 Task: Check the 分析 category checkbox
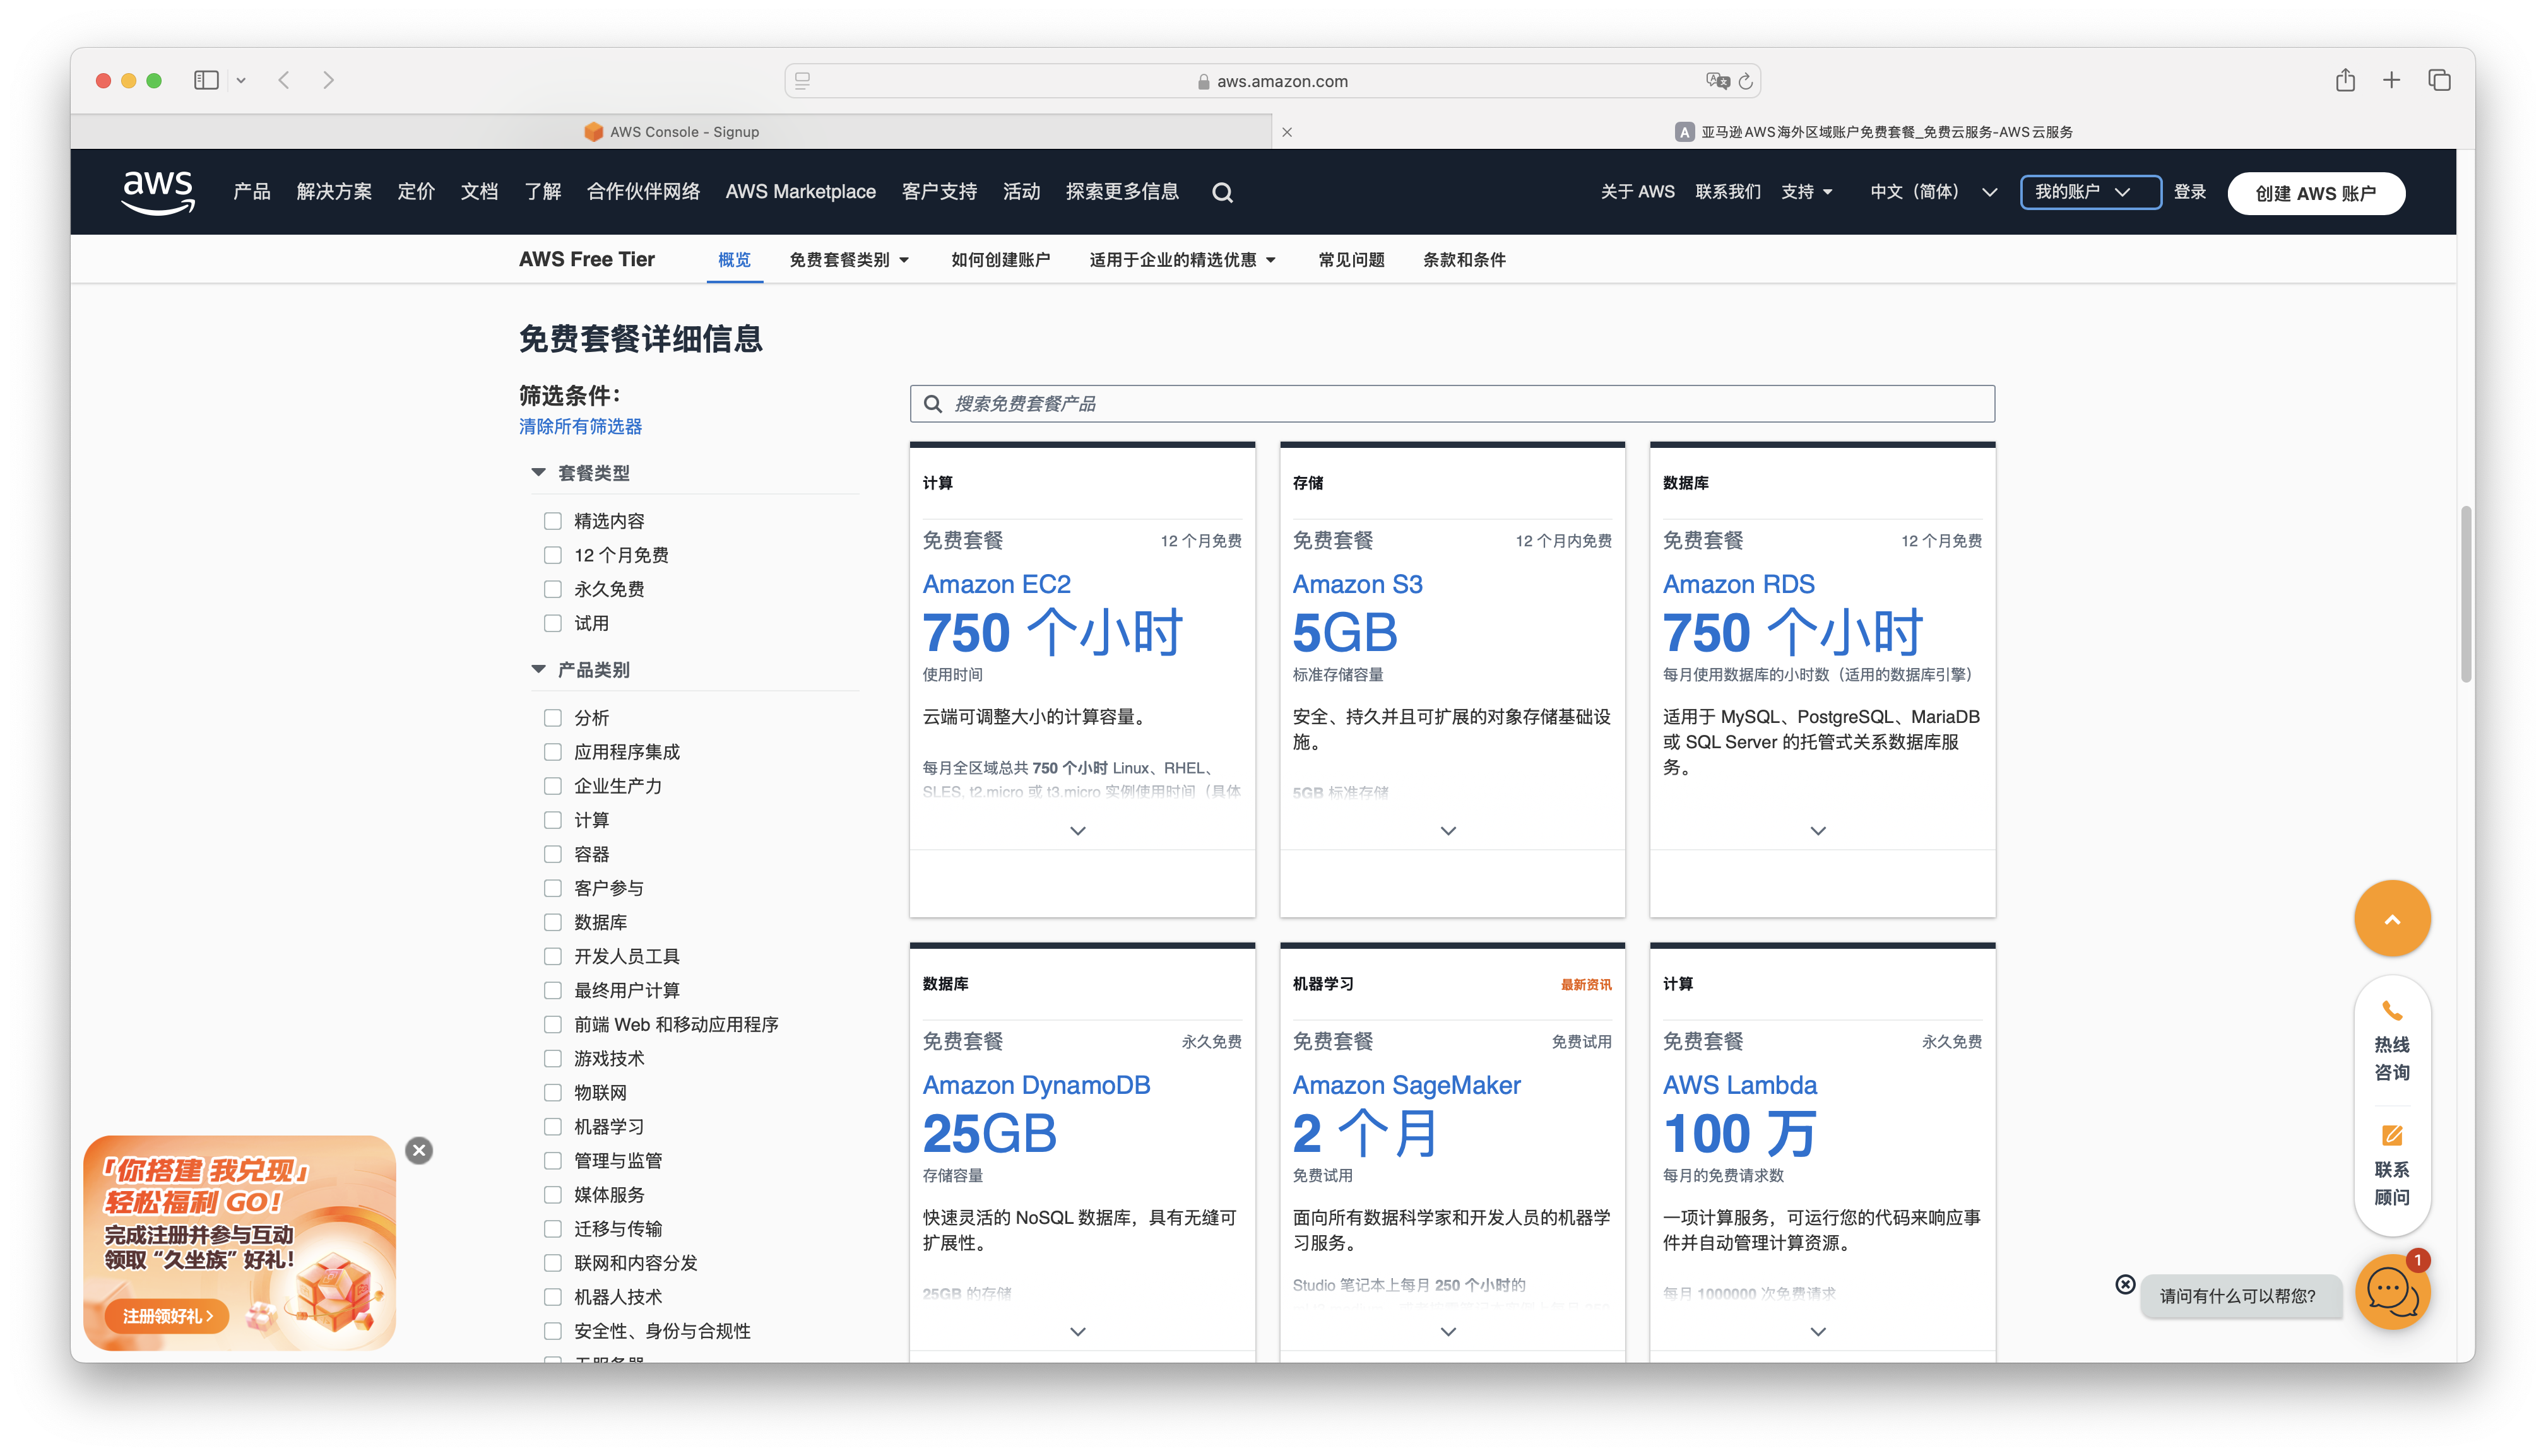pos(552,717)
